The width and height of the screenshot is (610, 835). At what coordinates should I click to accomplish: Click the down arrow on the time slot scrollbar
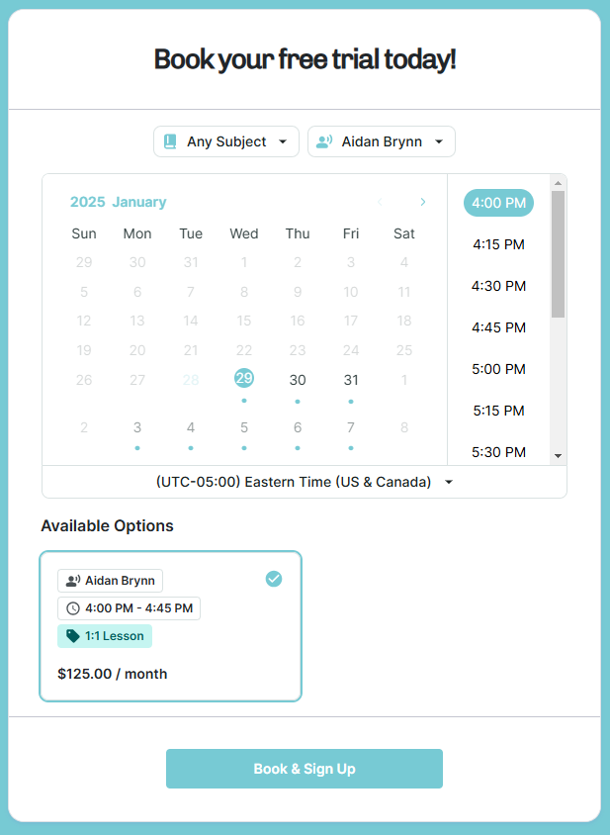(559, 456)
